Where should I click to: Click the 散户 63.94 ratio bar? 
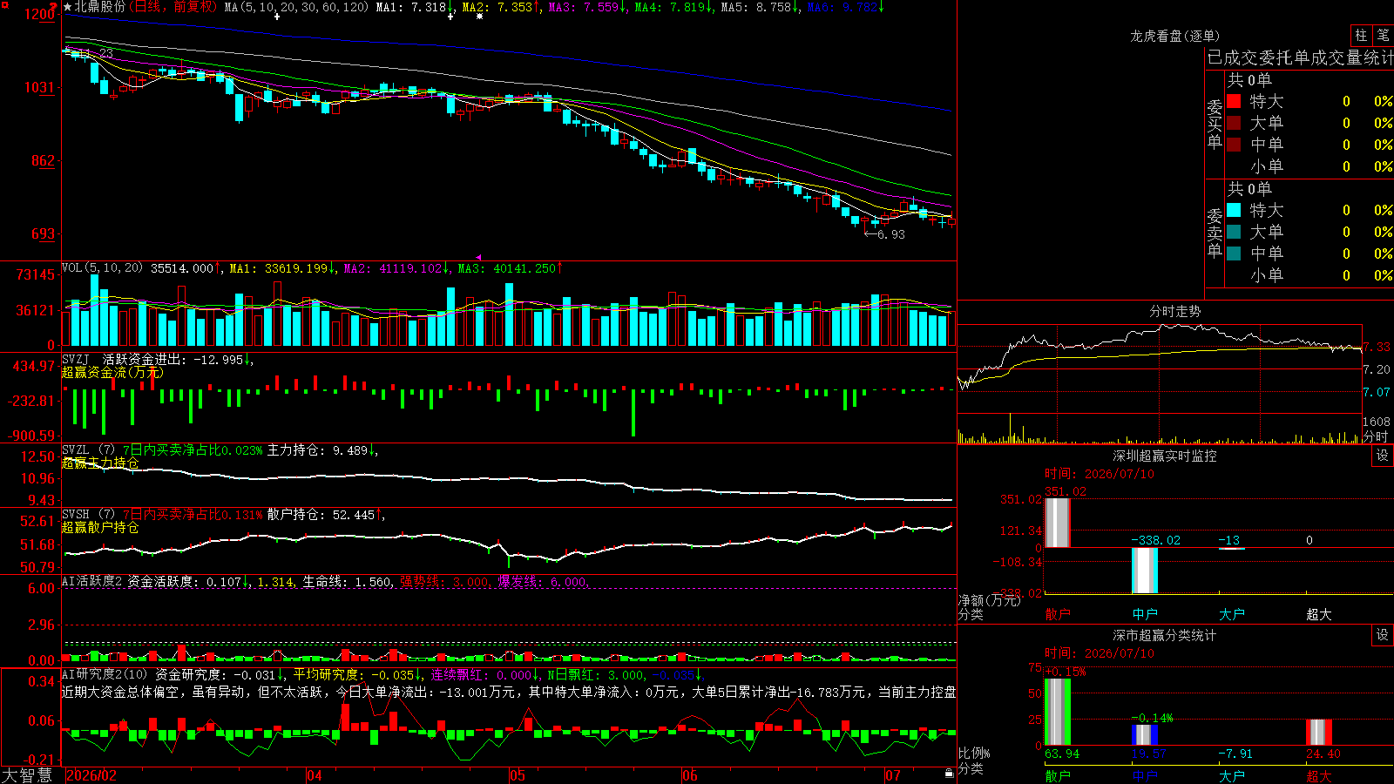click(x=1058, y=712)
